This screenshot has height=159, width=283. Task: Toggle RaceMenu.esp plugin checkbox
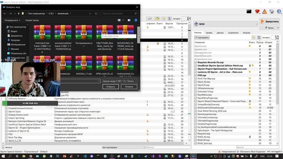195,95
